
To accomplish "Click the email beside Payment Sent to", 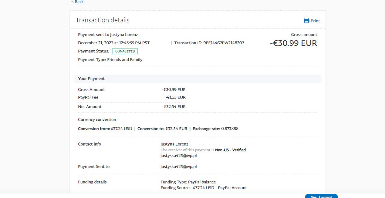I will click(x=179, y=167).
